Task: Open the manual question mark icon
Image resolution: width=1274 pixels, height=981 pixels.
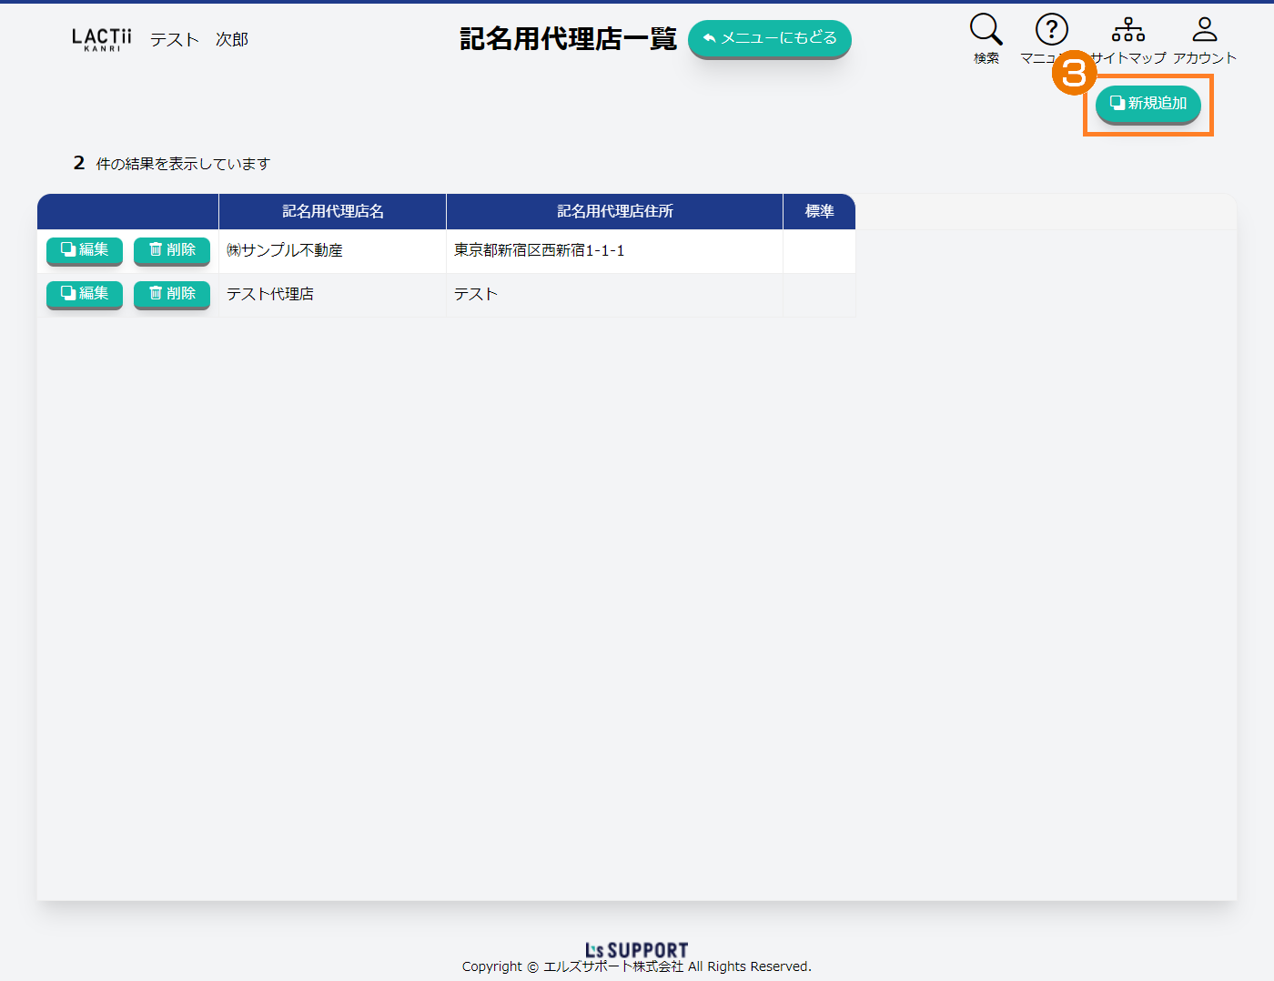Action: tap(1051, 30)
